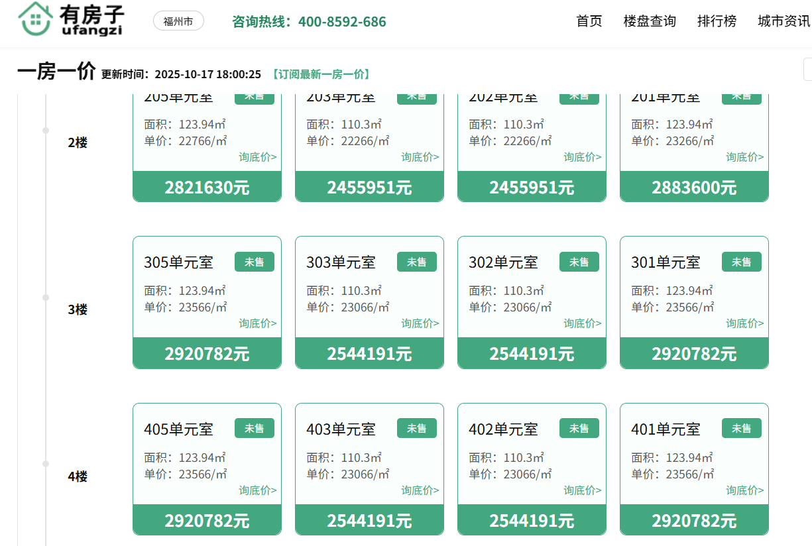Screen dimensions: 812x546
Task: Click 询底价 under unit 201's price details
Action: click(x=744, y=157)
